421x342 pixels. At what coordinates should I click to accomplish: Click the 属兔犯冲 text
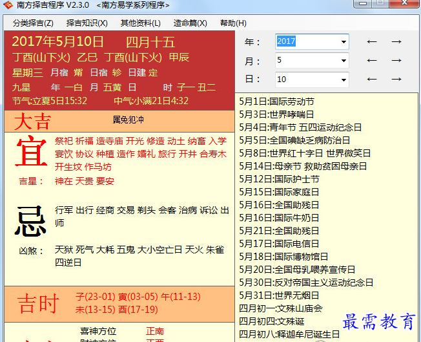[x=128, y=120]
